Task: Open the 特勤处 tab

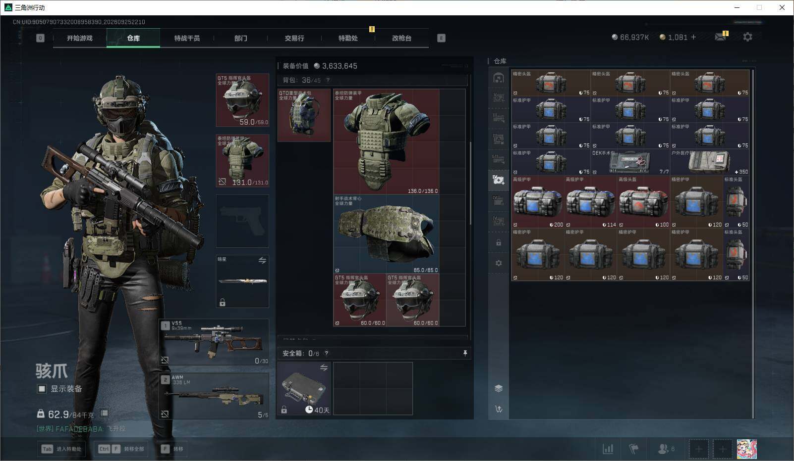Action: 348,38
